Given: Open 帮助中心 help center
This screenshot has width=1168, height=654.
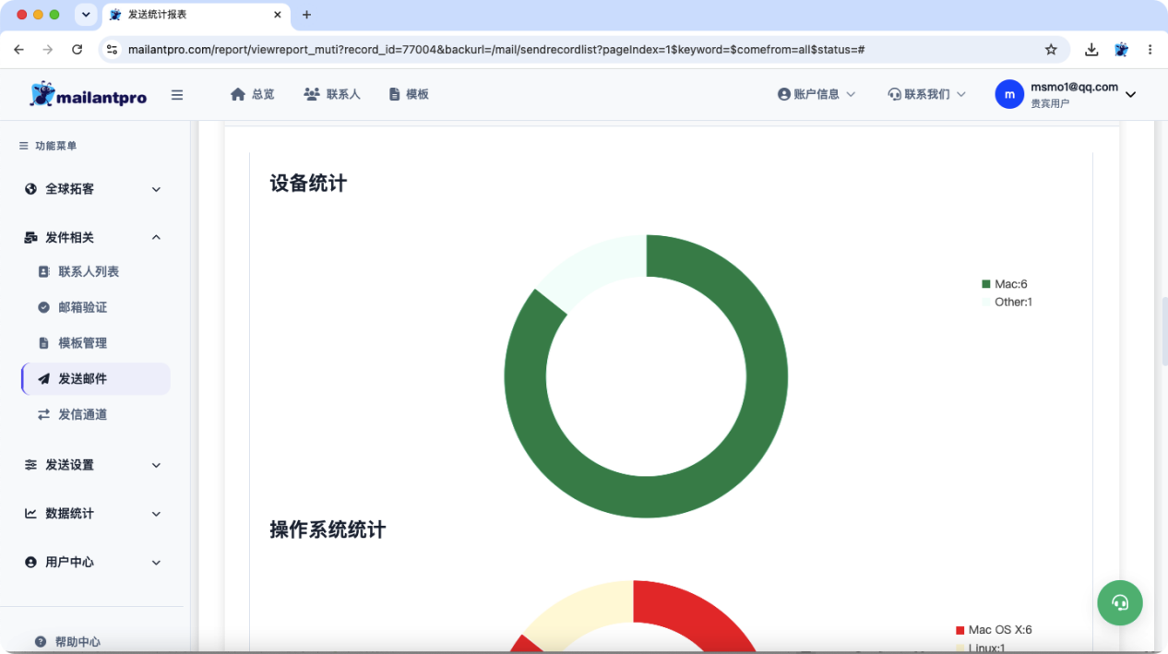Looking at the screenshot, I should pos(67,642).
